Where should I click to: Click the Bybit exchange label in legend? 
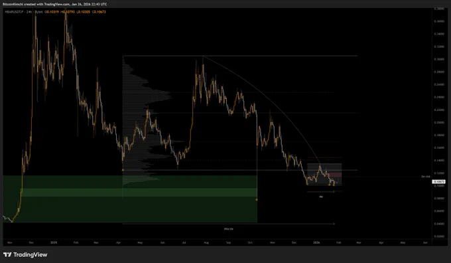[38, 12]
